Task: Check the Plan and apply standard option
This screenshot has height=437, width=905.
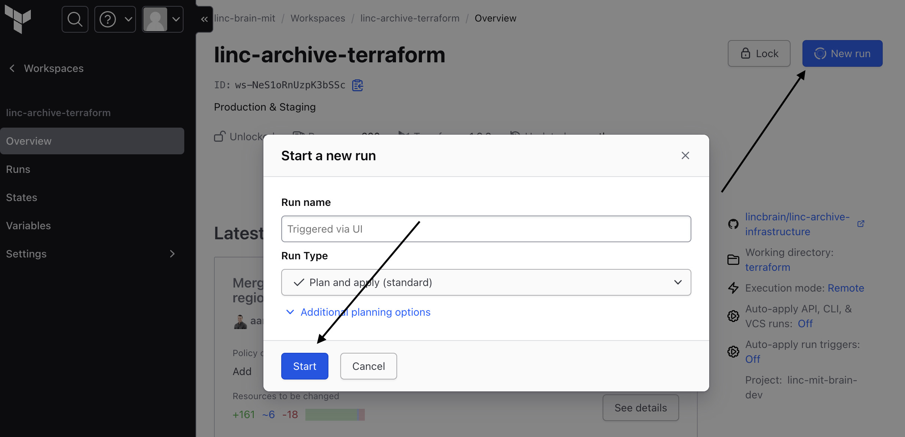Action: click(x=486, y=282)
